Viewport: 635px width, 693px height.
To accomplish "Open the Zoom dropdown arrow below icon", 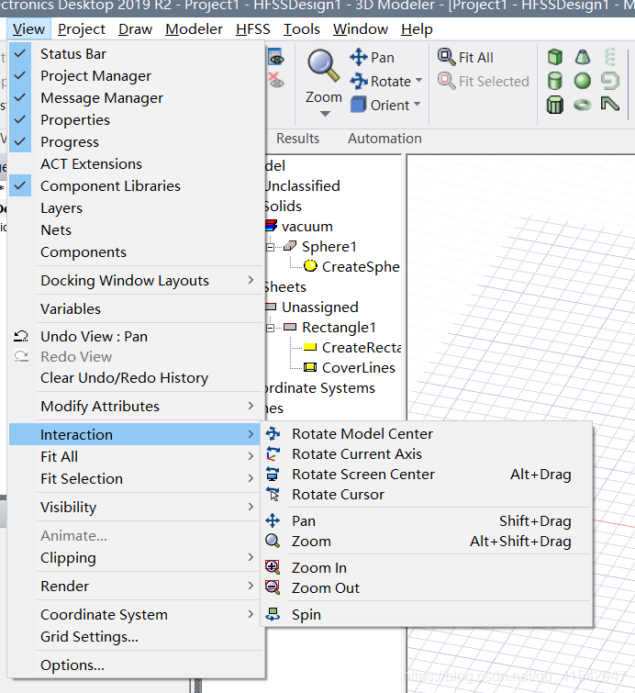I will 325,114.
